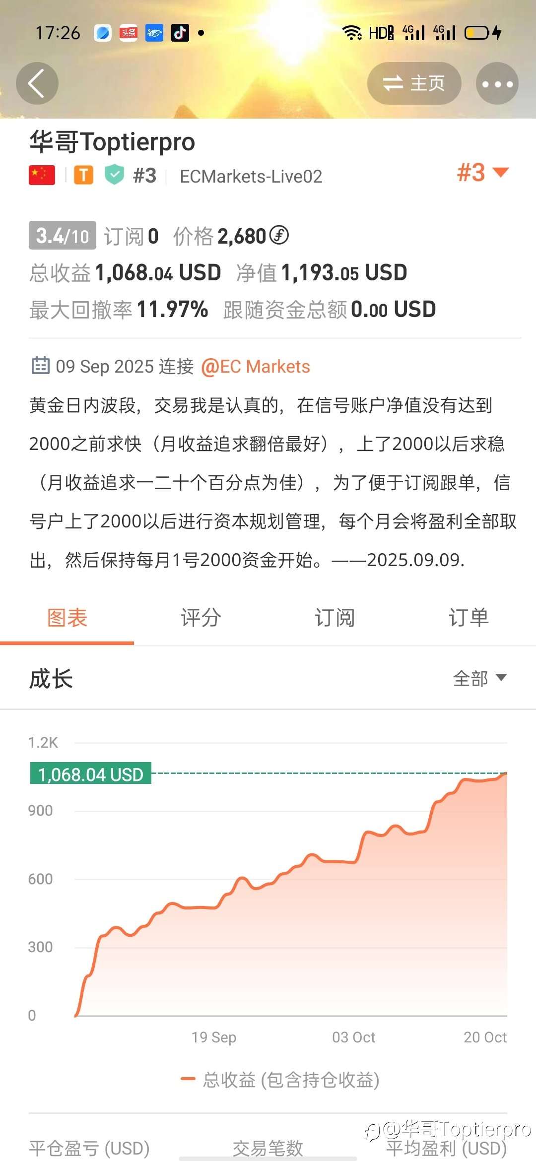
Task: Open the 订单 tab
Action: [x=469, y=618]
